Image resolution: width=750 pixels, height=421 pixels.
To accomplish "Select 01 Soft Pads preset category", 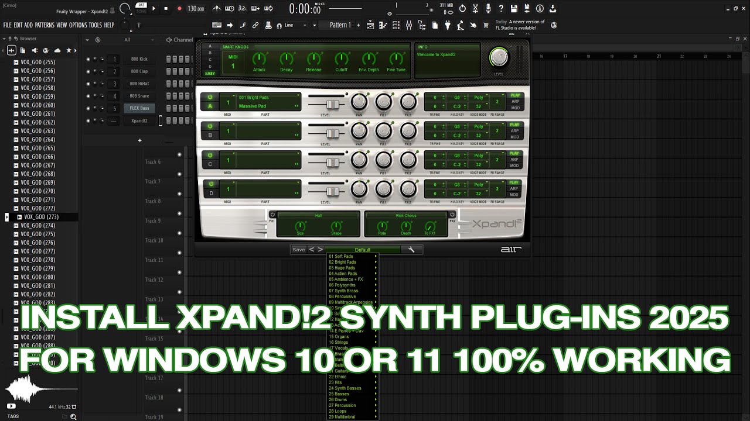I will (x=353, y=256).
